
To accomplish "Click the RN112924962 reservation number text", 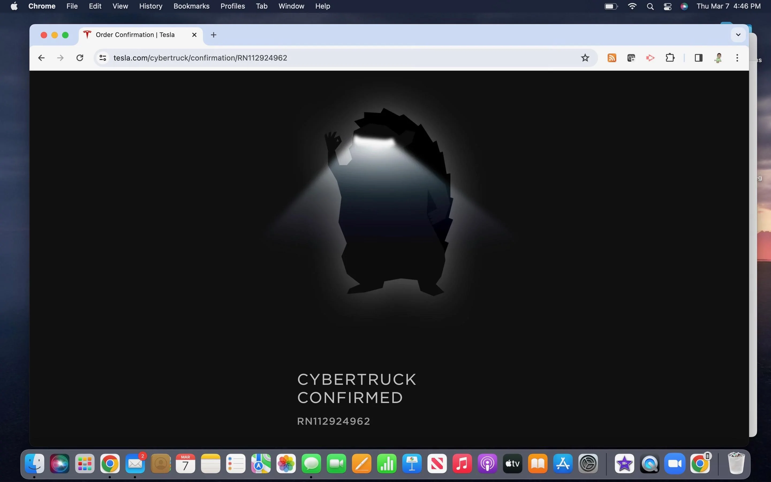I will [334, 421].
